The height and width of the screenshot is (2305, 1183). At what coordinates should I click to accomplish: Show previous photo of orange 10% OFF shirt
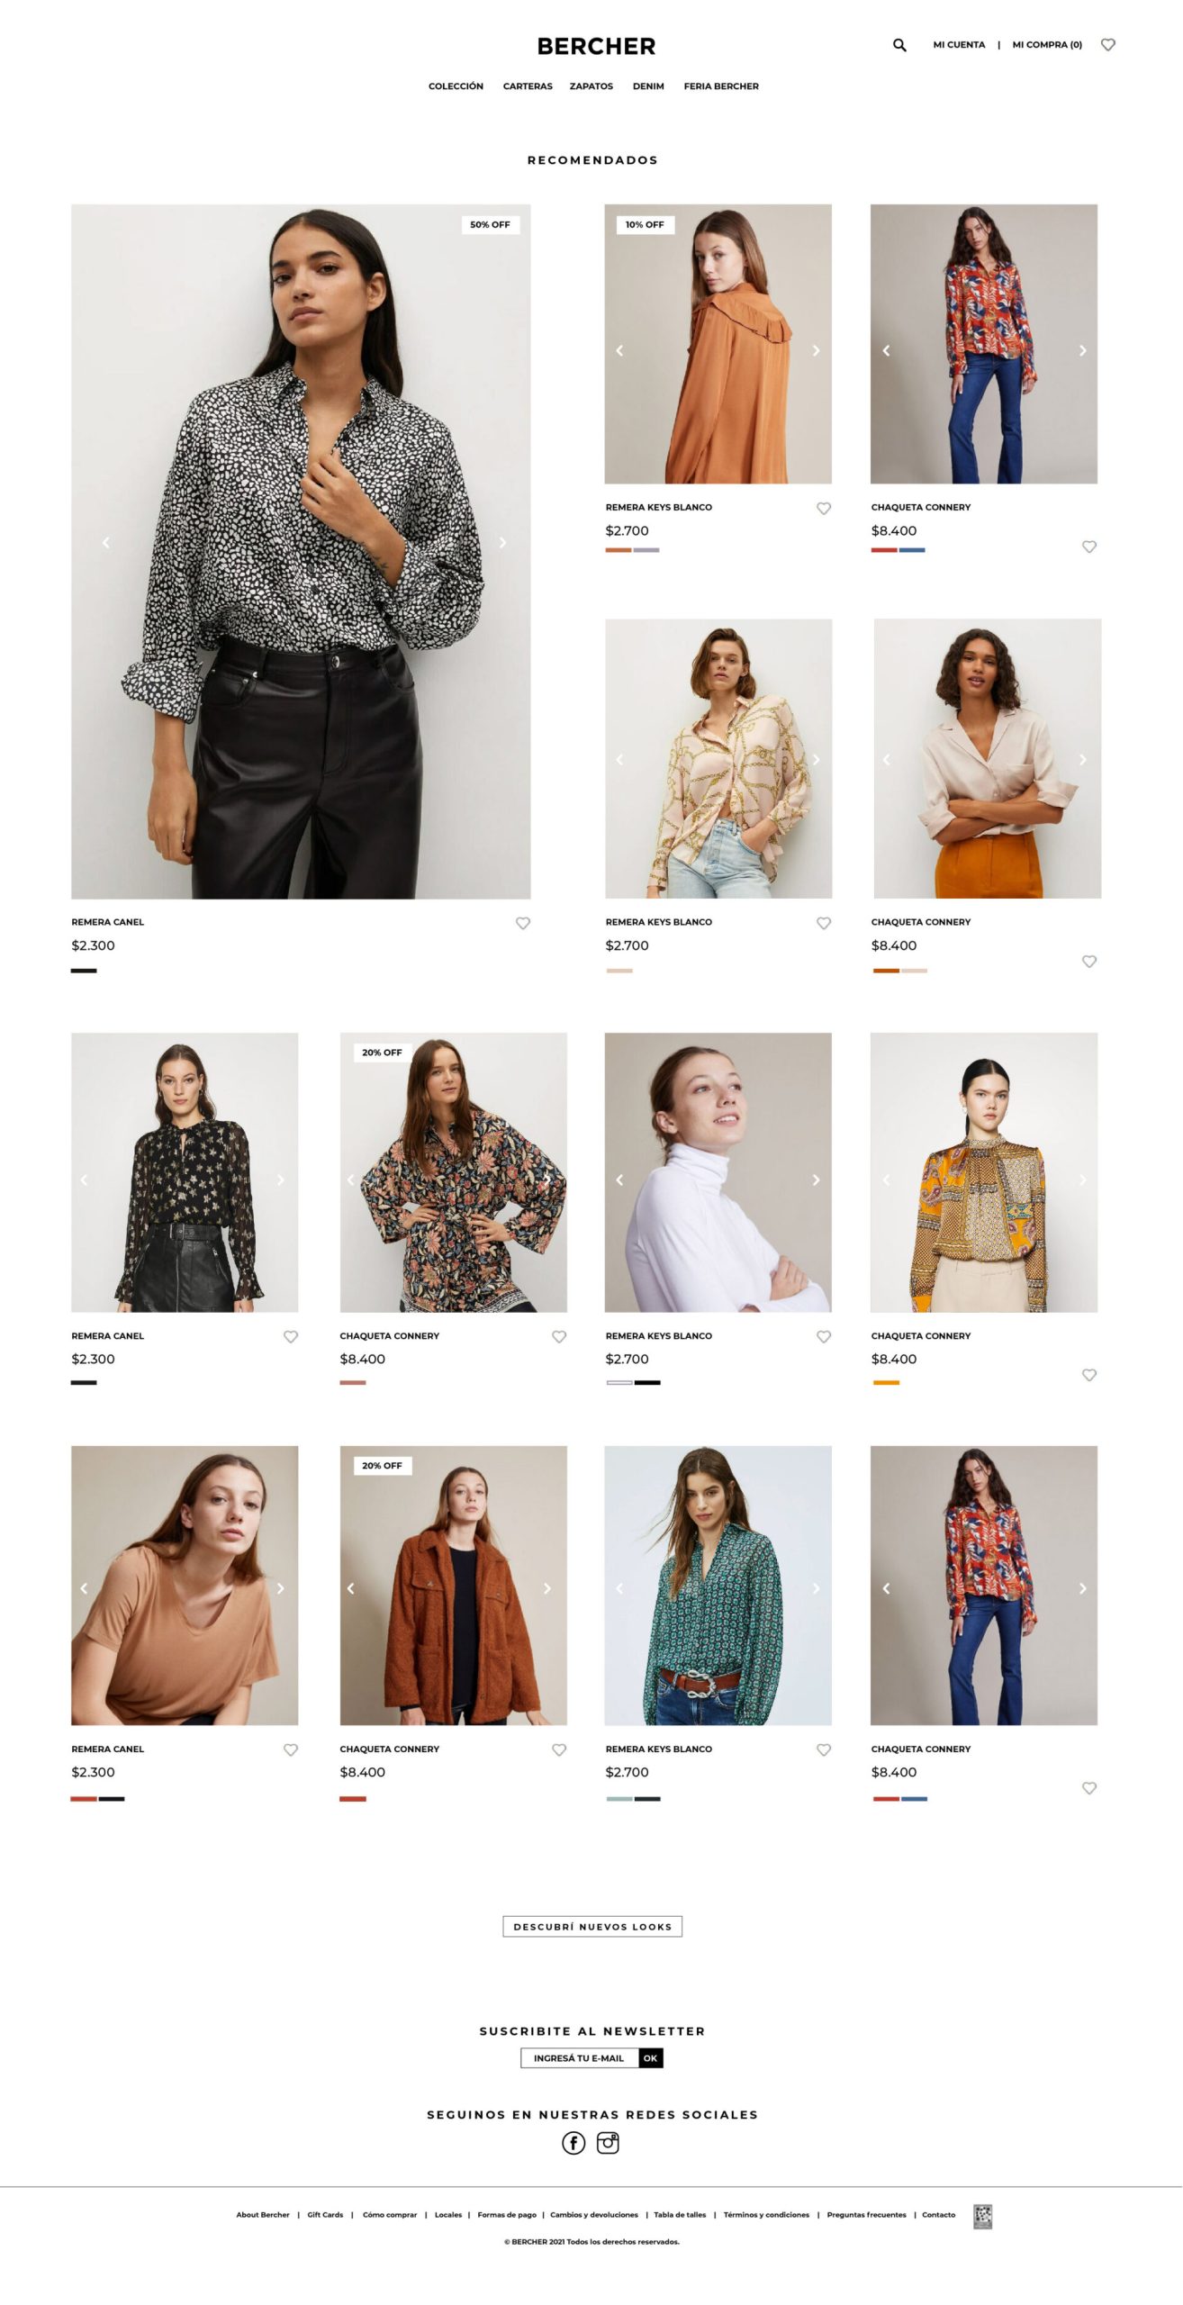pos(619,351)
